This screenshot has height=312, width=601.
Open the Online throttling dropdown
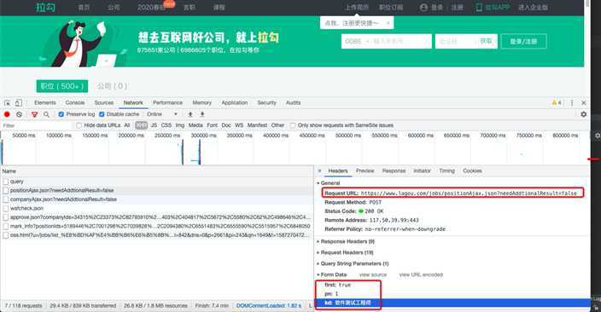[x=162, y=114]
